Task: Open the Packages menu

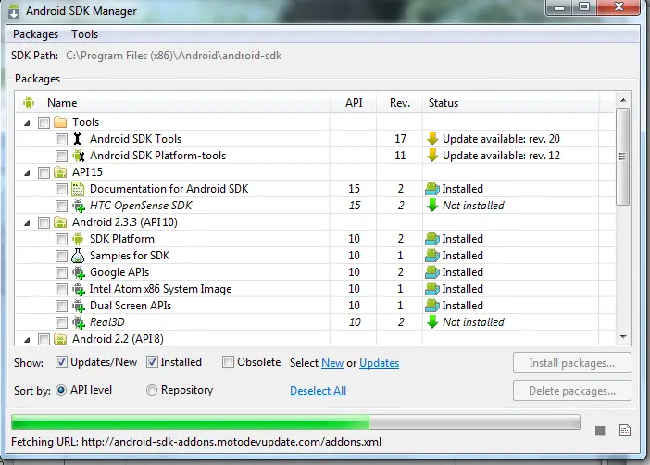Action: point(36,34)
